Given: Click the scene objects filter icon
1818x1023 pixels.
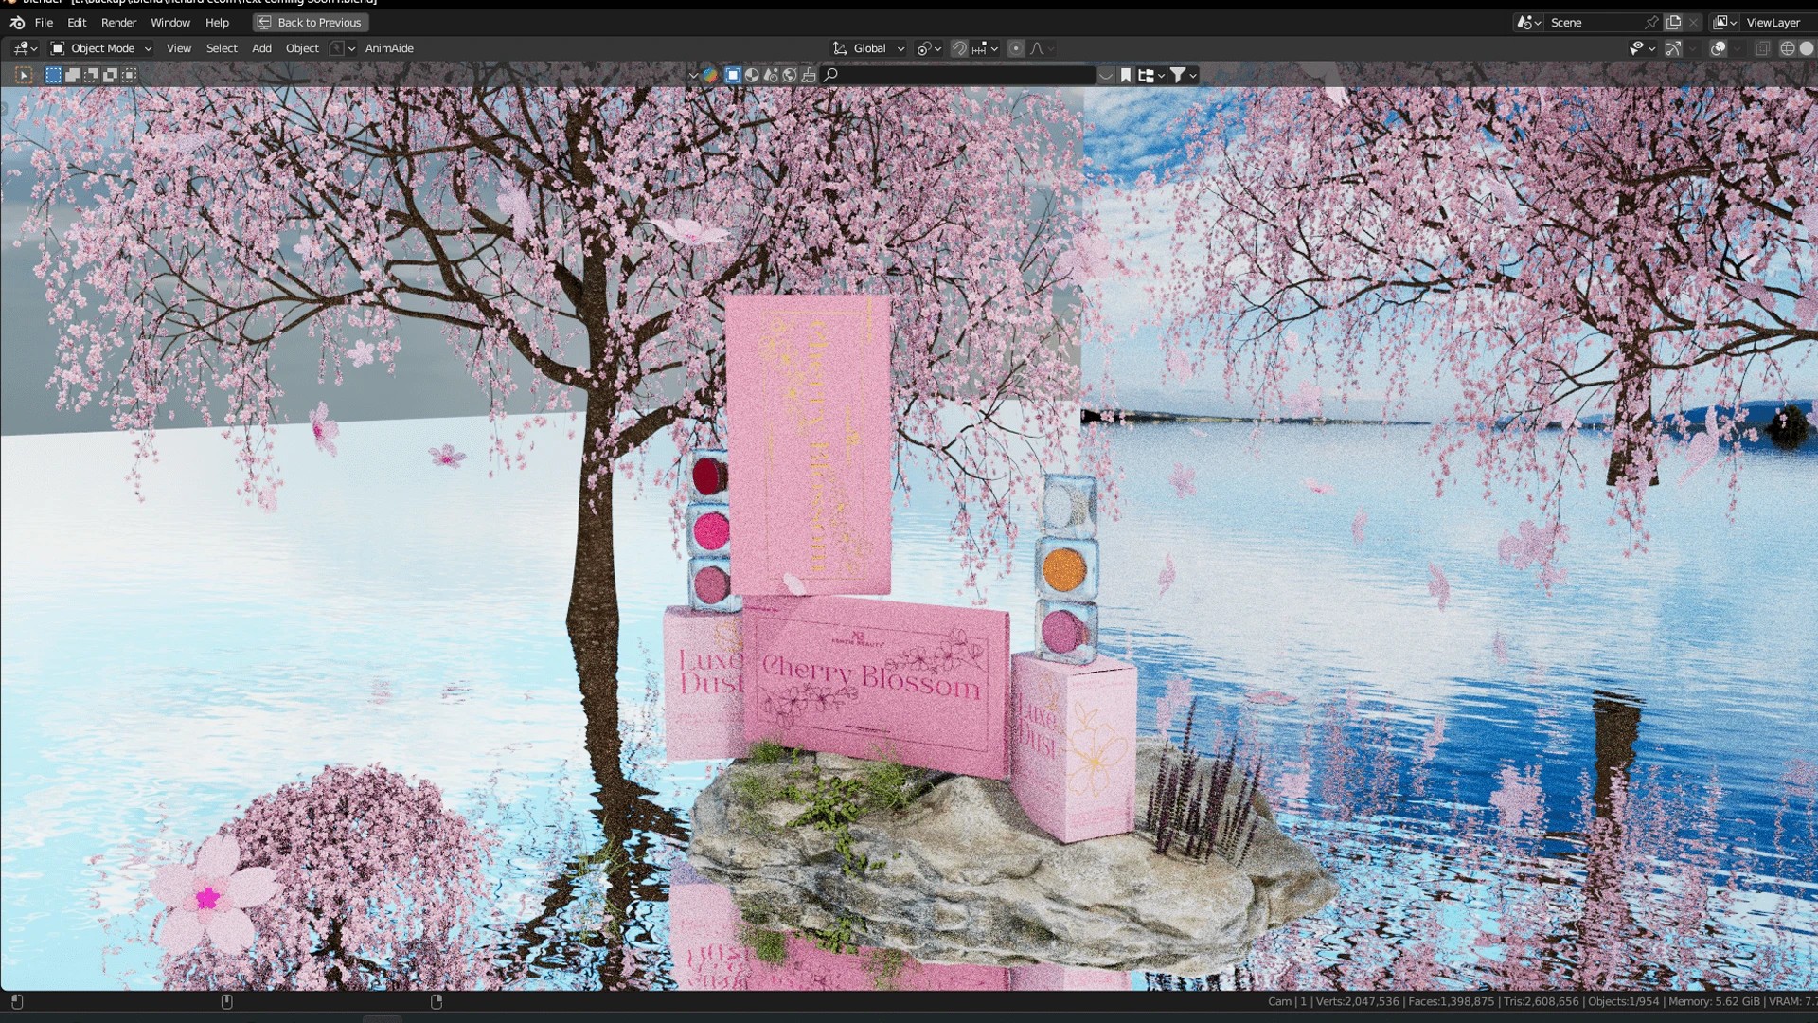Looking at the screenshot, I should pos(771,75).
